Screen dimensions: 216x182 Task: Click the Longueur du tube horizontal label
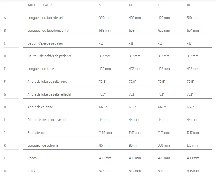[x=48, y=31]
